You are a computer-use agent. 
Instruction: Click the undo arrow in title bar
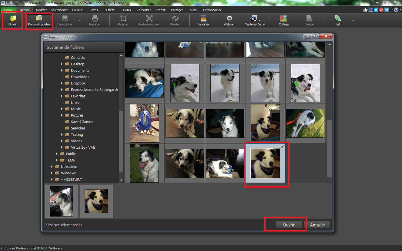(17, 3)
